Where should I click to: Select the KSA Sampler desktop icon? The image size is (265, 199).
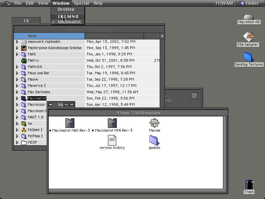pos(248,37)
